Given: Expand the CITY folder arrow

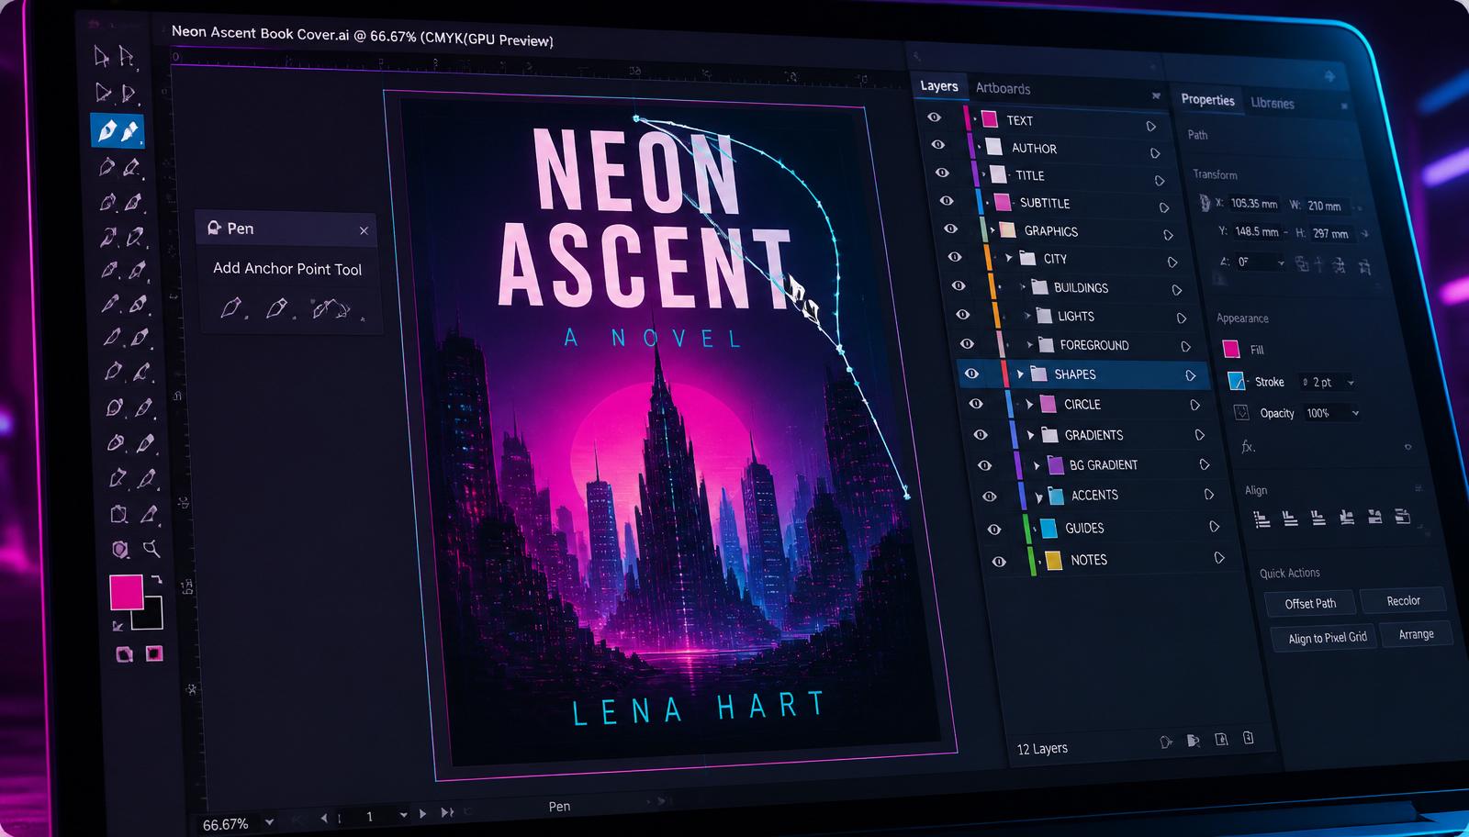Looking at the screenshot, I should [1009, 258].
